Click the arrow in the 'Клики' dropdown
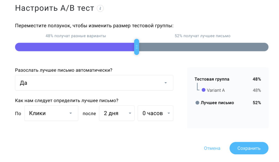Viewport: 279px width, 162px height. tap(71, 113)
